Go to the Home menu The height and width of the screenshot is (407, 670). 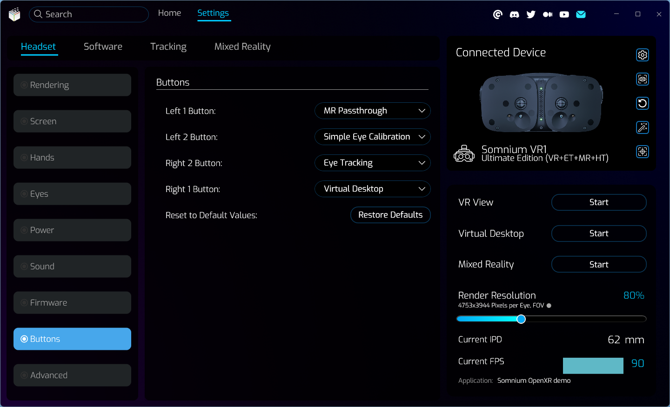pos(169,13)
